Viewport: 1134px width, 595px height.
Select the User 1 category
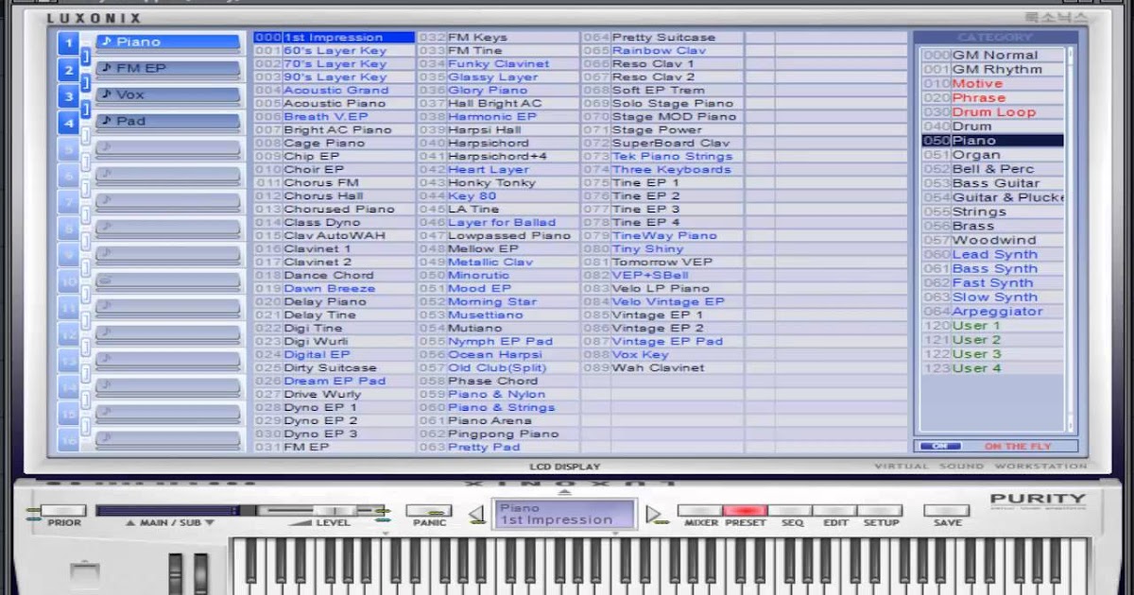[992, 325]
